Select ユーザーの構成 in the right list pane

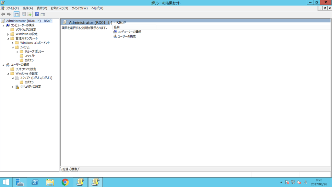point(127,36)
